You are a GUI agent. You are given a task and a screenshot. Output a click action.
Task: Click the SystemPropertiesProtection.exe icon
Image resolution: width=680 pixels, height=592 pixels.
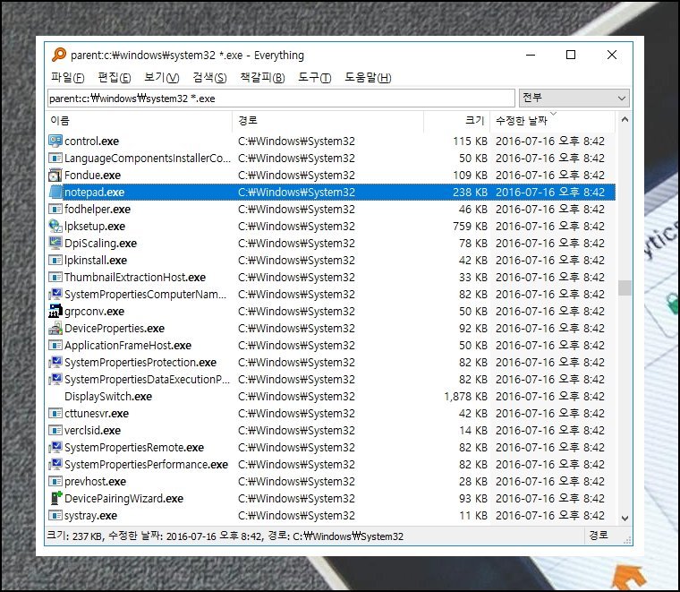(x=55, y=362)
